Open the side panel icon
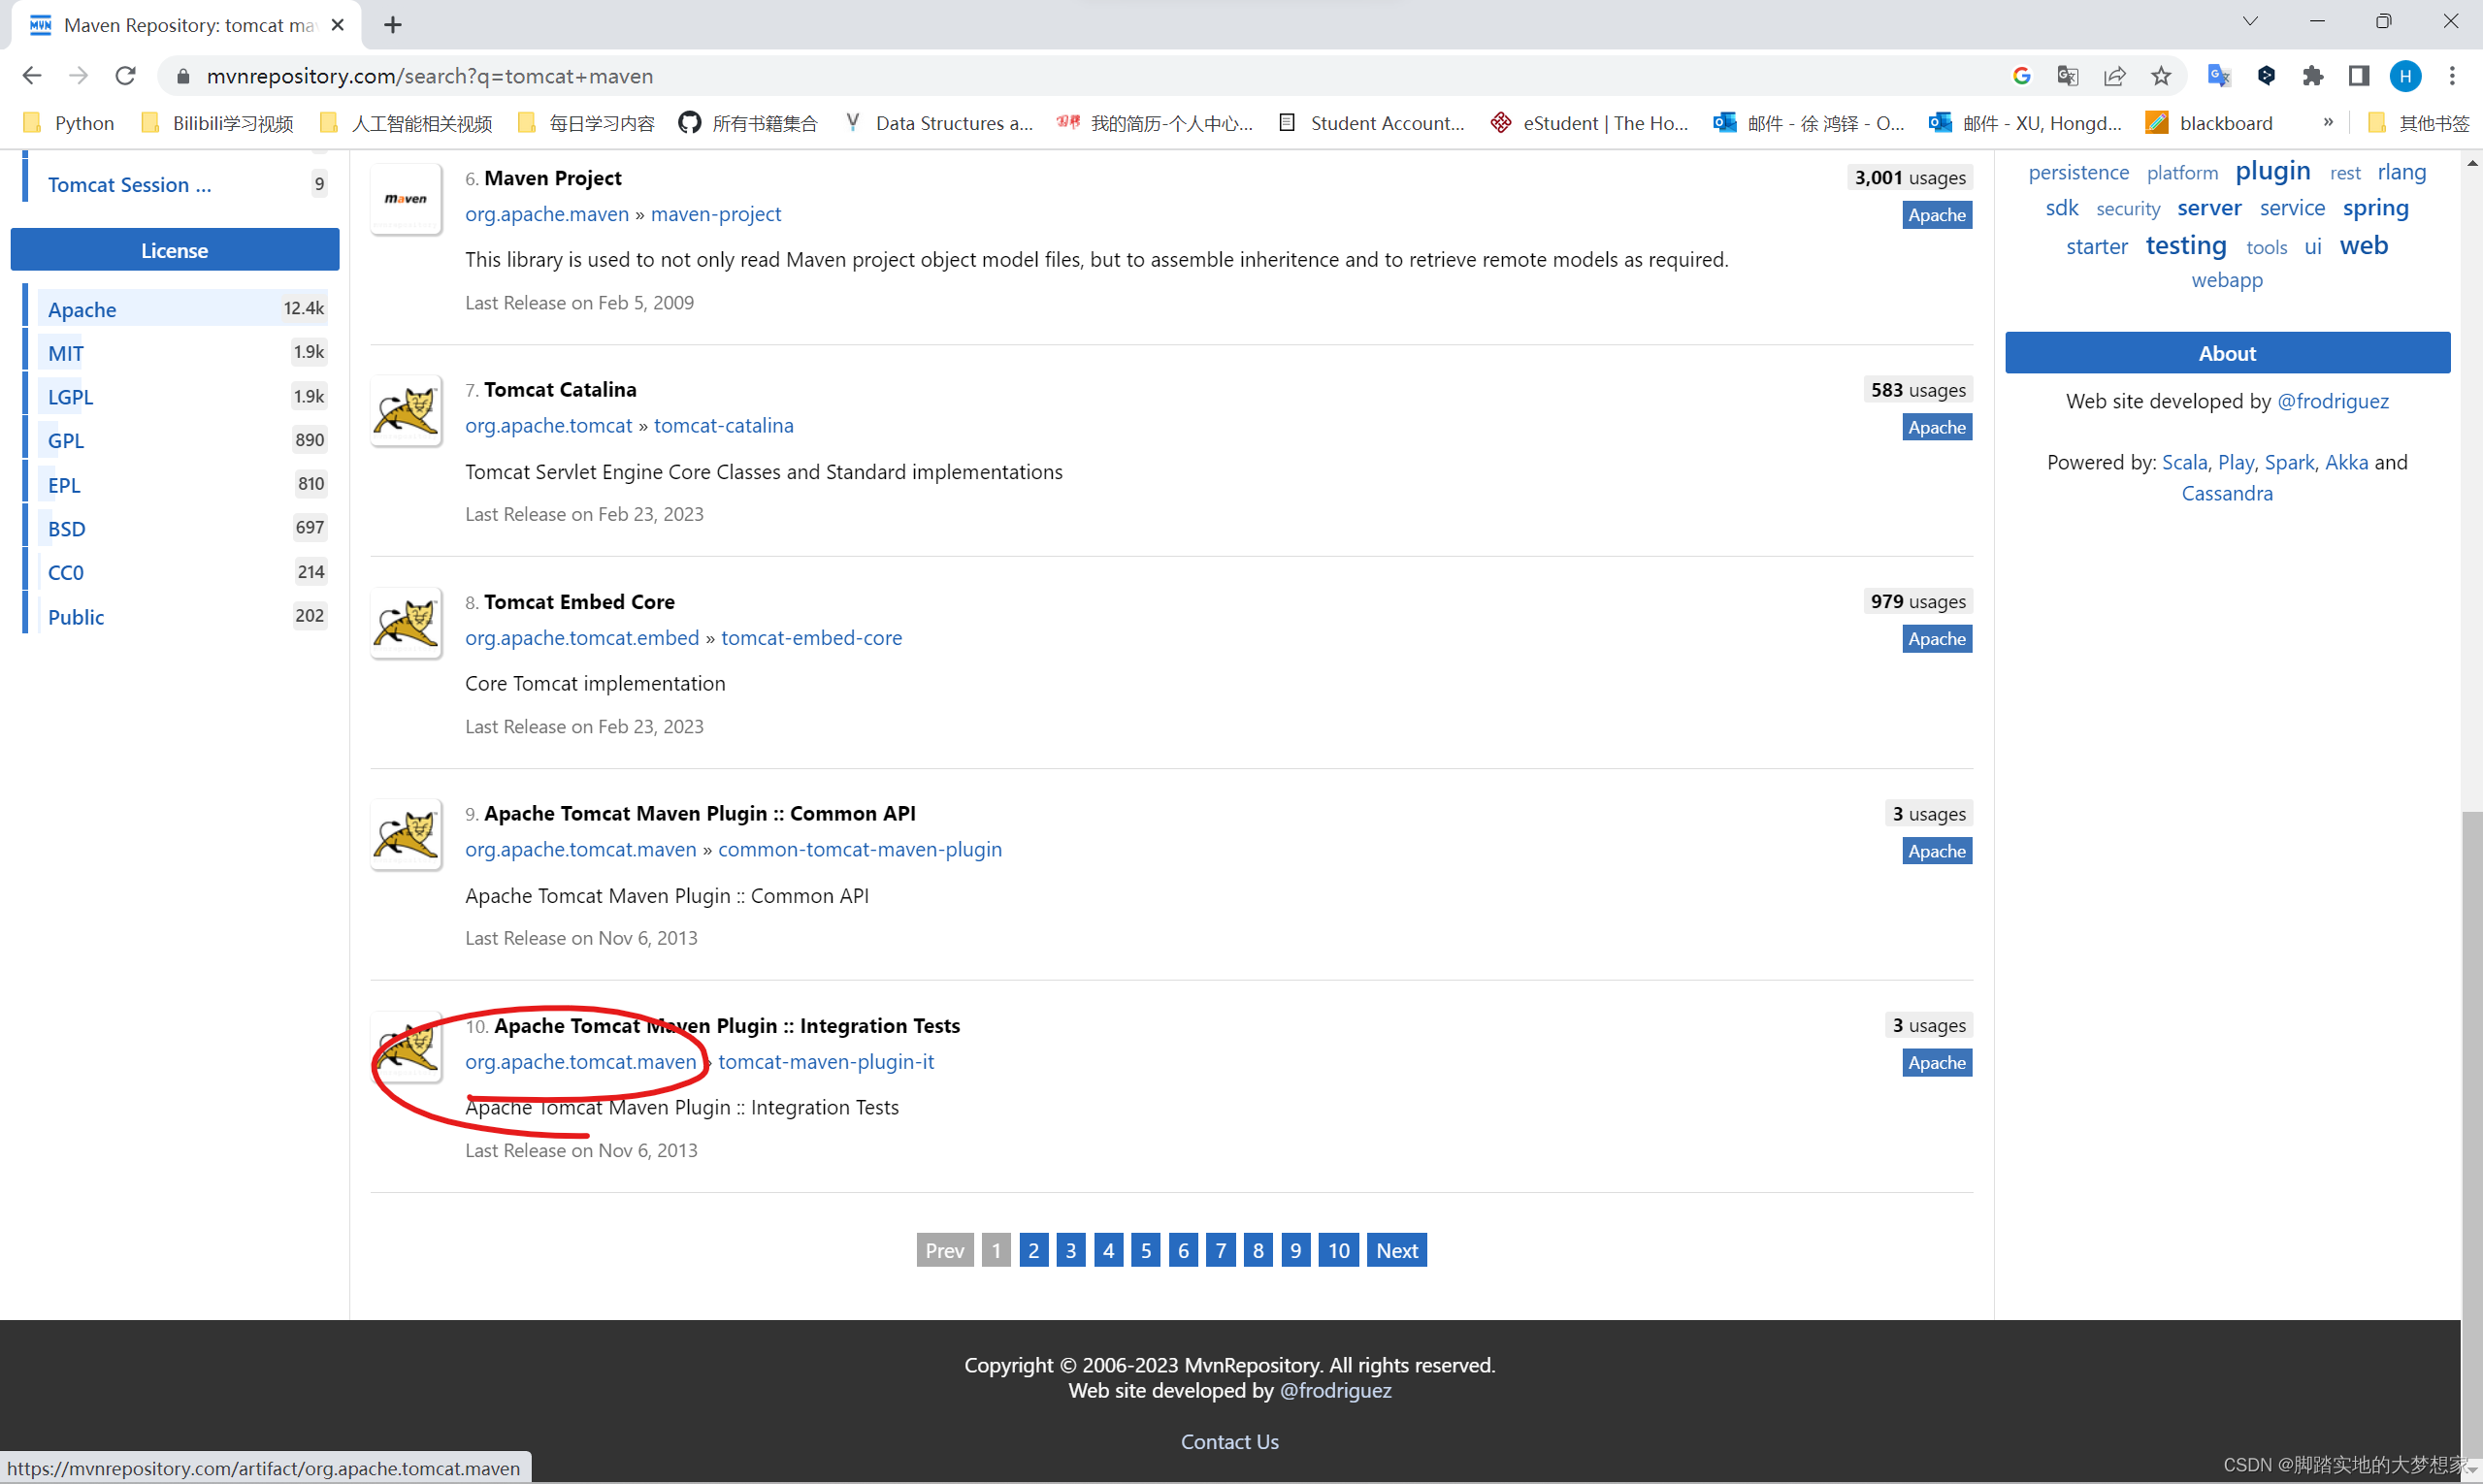 (x=2359, y=76)
